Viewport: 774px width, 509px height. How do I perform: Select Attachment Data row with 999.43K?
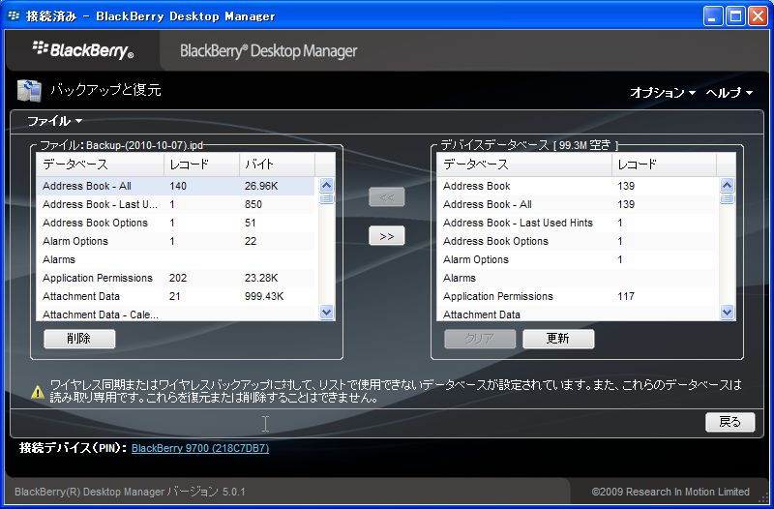(81, 296)
